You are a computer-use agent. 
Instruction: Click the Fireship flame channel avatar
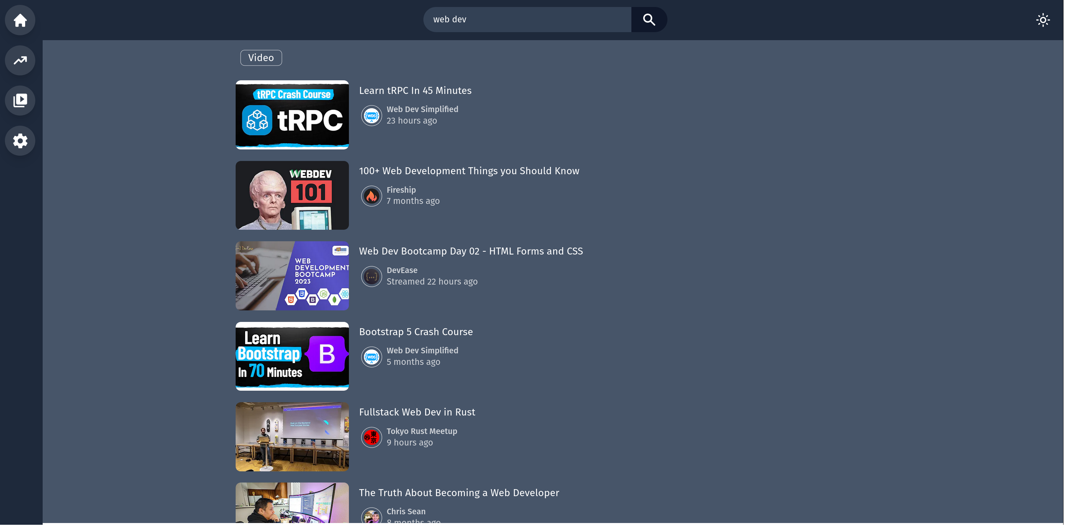click(375, 198)
